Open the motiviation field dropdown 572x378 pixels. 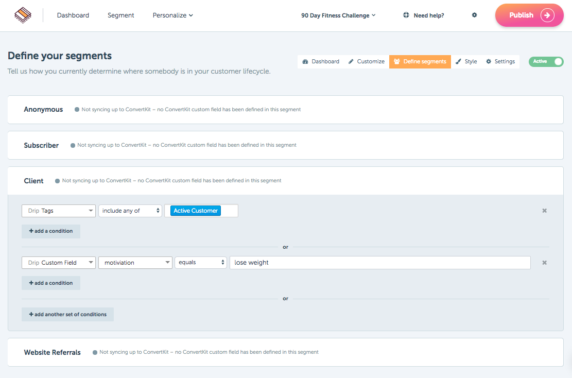(135, 263)
